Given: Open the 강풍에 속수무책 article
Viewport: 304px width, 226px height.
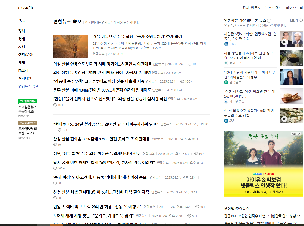Looking at the screenshot, I should 99,81.
